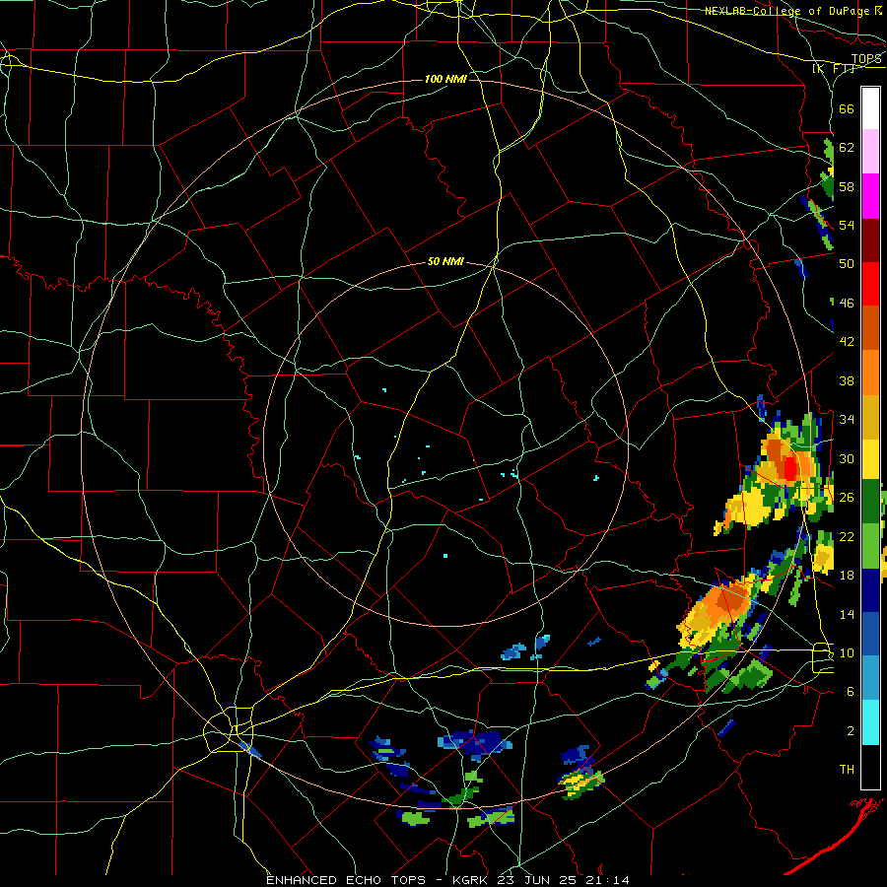The image size is (887, 887).
Task: Click the magenta legend swatch
Action: [870, 196]
